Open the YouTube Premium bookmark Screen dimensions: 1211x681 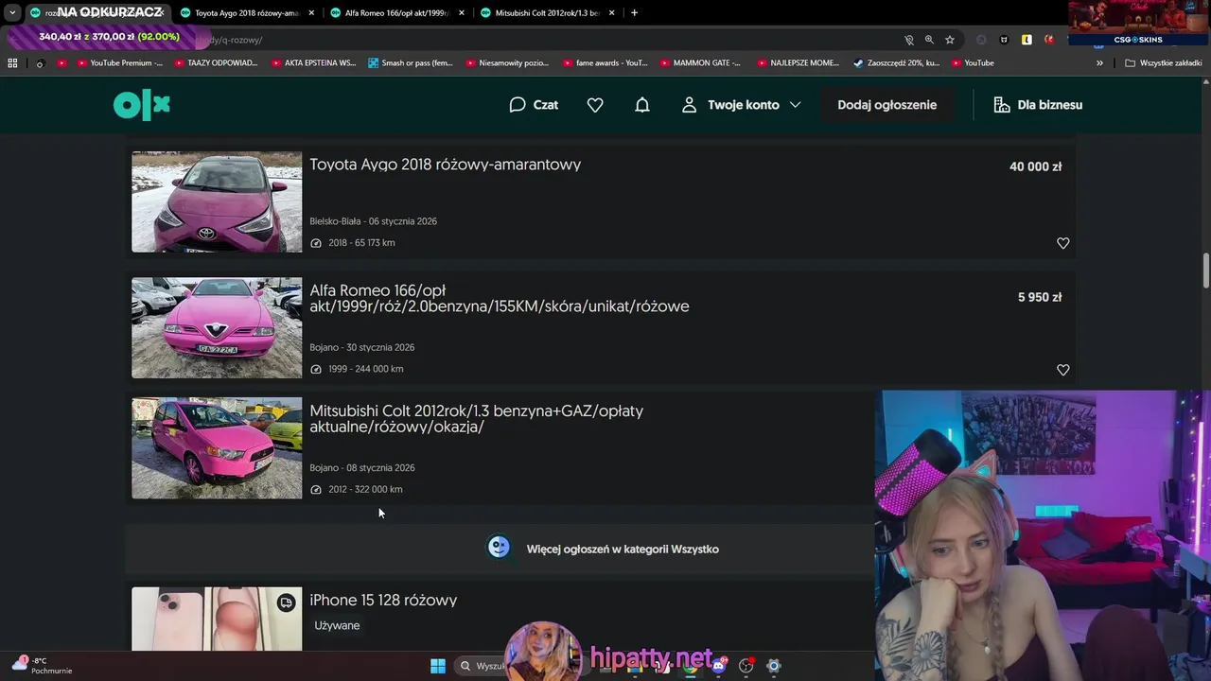118,63
